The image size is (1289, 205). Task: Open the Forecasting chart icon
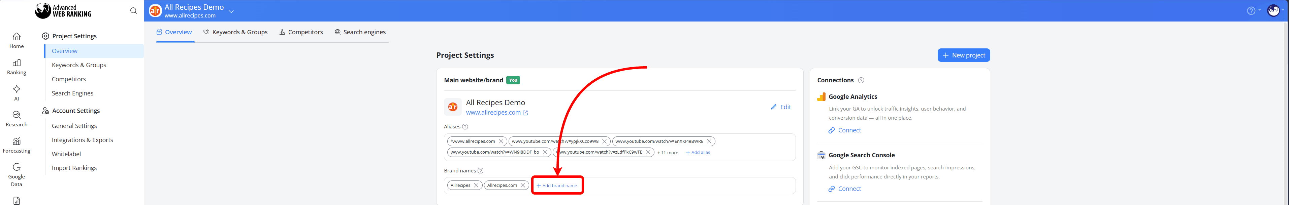17,141
